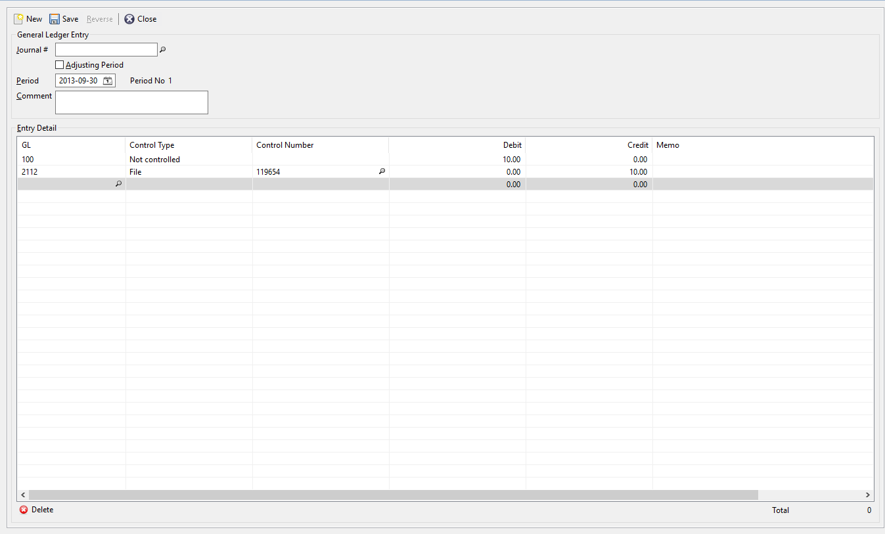The height and width of the screenshot is (534, 885).
Task: Click Debit 10.00 in GL 100 row
Action: (x=457, y=159)
